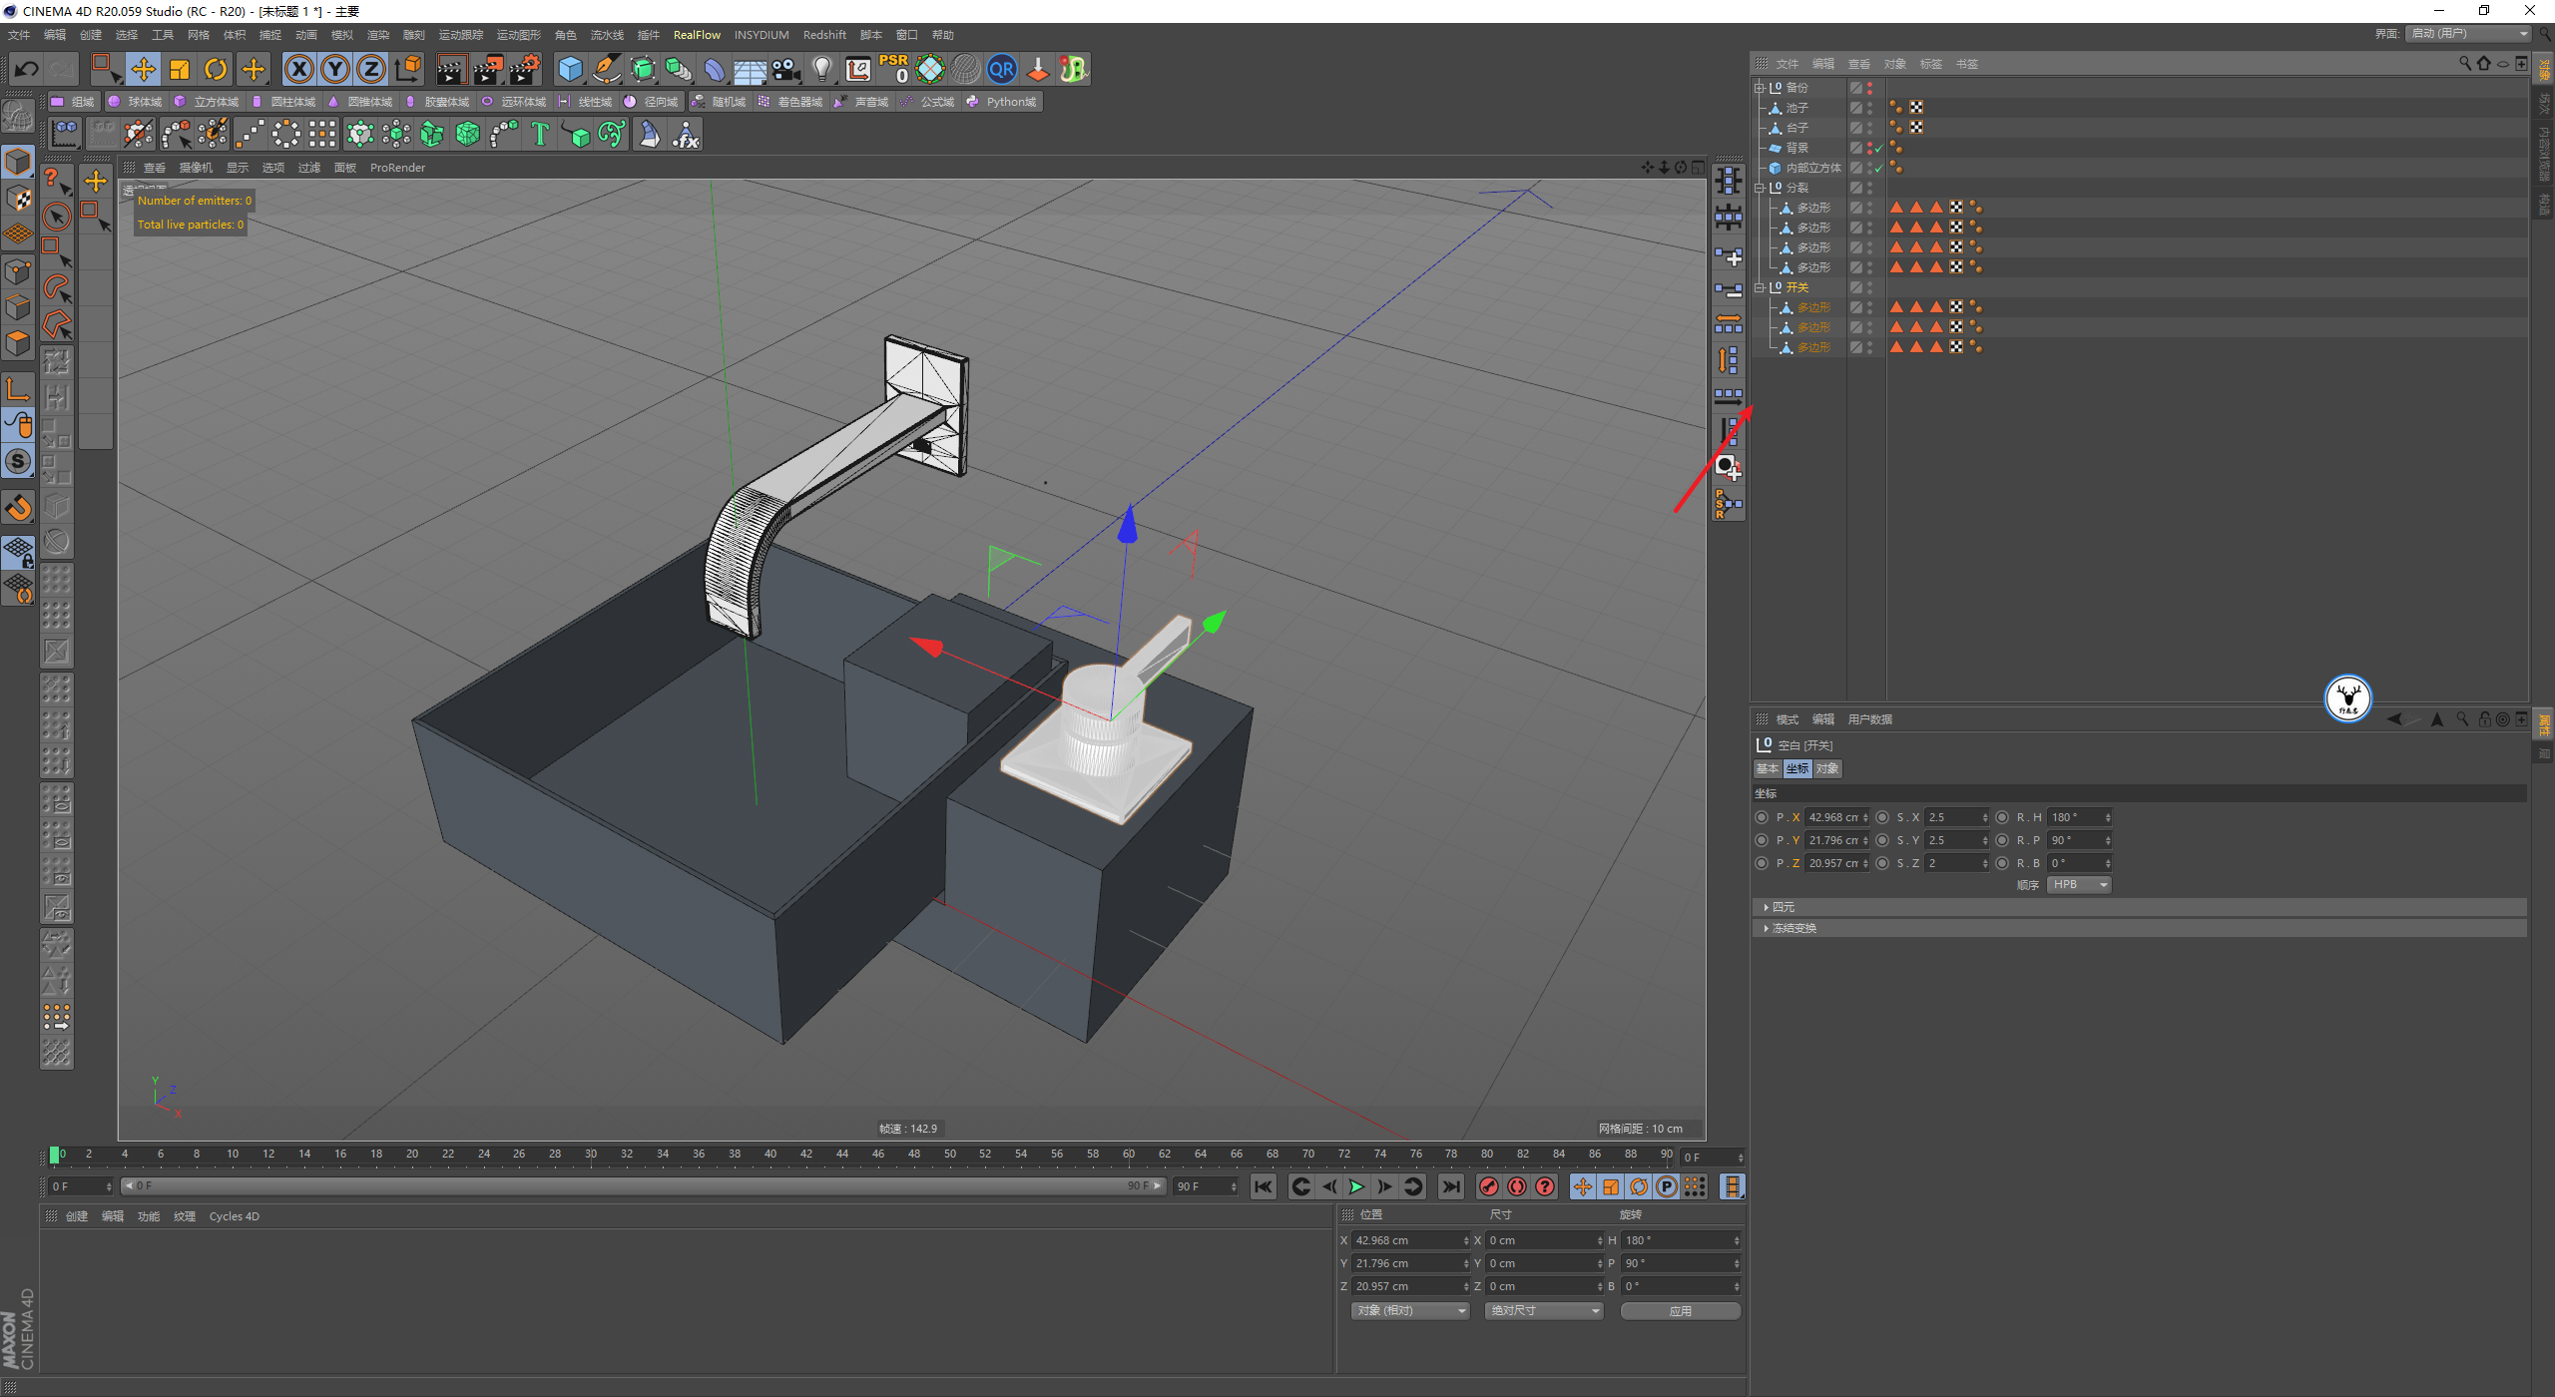
Task: Toggle visibility dots of 池子 object
Action: pos(1869,108)
